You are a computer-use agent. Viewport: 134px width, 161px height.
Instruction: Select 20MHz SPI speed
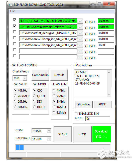tap(21, 102)
